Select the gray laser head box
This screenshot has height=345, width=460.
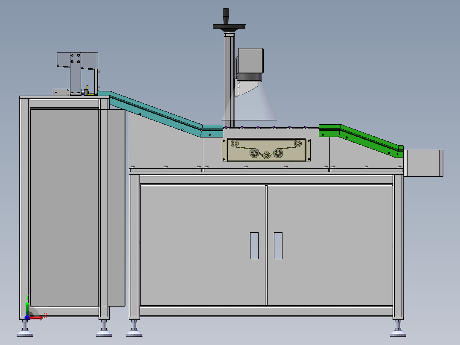coord(250,61)
